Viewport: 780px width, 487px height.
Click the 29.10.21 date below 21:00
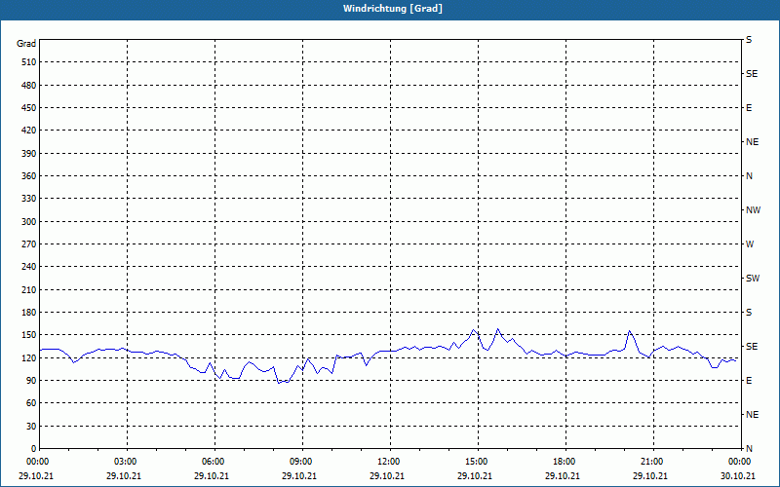650,476
